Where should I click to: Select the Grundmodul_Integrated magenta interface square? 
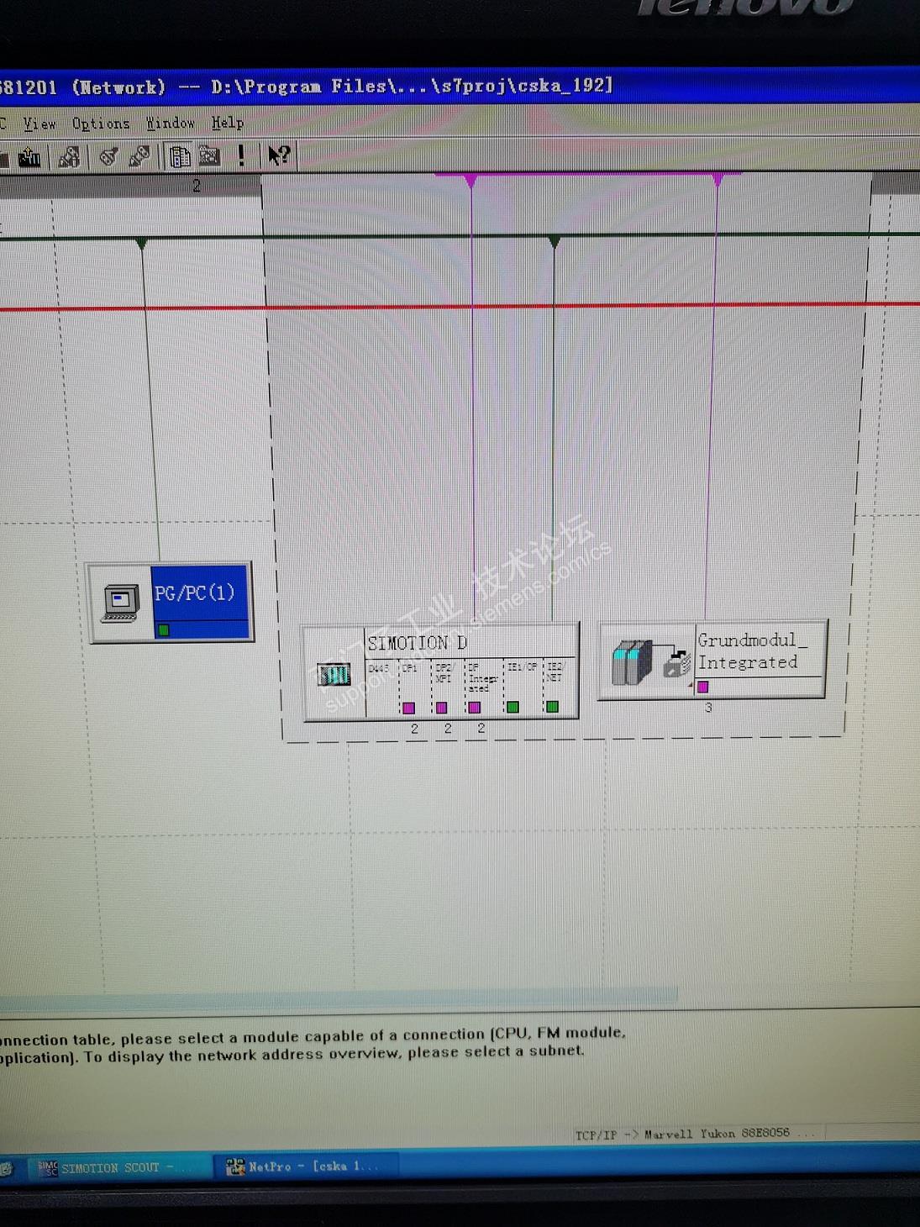703,687
